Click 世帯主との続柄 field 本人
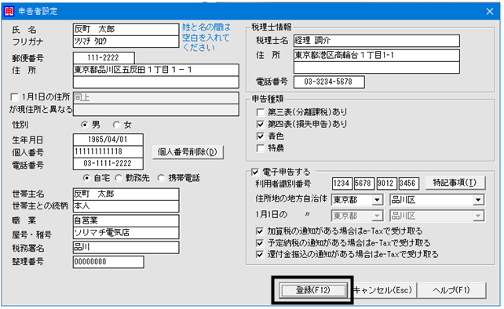The image size is (504, 309). 126,206
